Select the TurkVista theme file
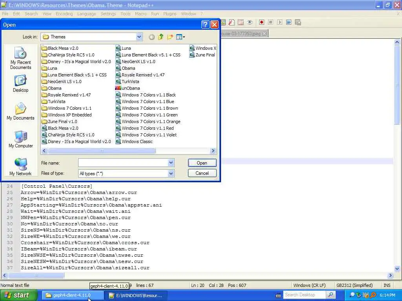 click(128, 82)
